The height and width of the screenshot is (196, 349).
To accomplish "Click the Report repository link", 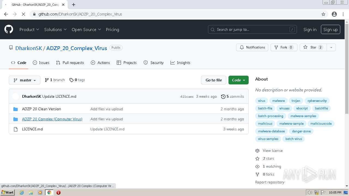I will point(270,182).
